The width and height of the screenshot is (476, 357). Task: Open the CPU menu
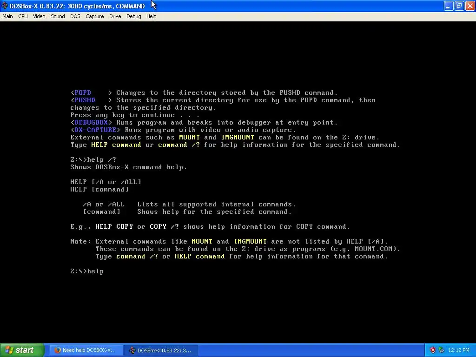pos(23,16)
